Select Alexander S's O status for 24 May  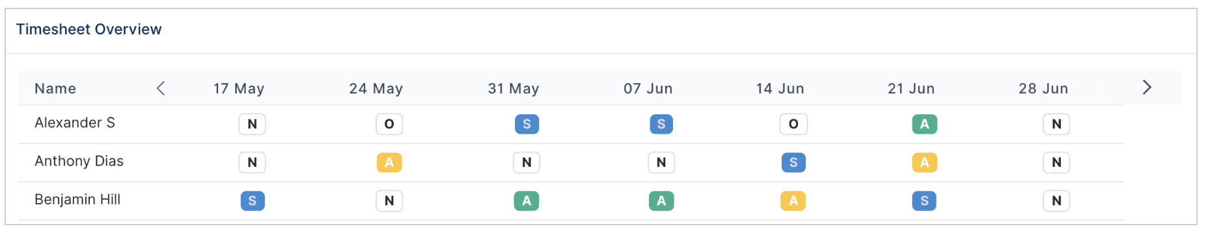click(389, 124)
